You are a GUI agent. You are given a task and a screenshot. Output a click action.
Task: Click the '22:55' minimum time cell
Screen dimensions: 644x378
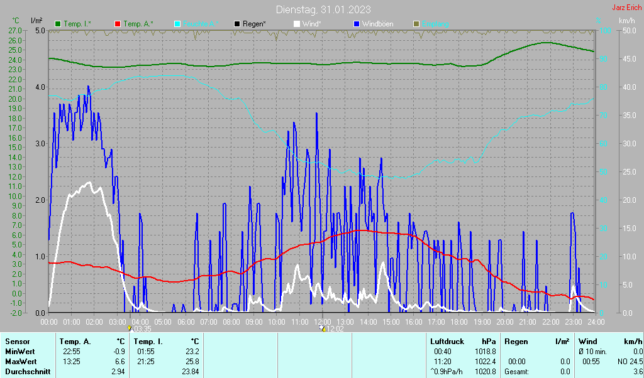72,352
